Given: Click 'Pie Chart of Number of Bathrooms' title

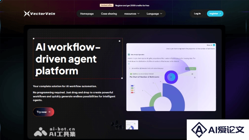Looking at the screenshot, I should (144, 77).
